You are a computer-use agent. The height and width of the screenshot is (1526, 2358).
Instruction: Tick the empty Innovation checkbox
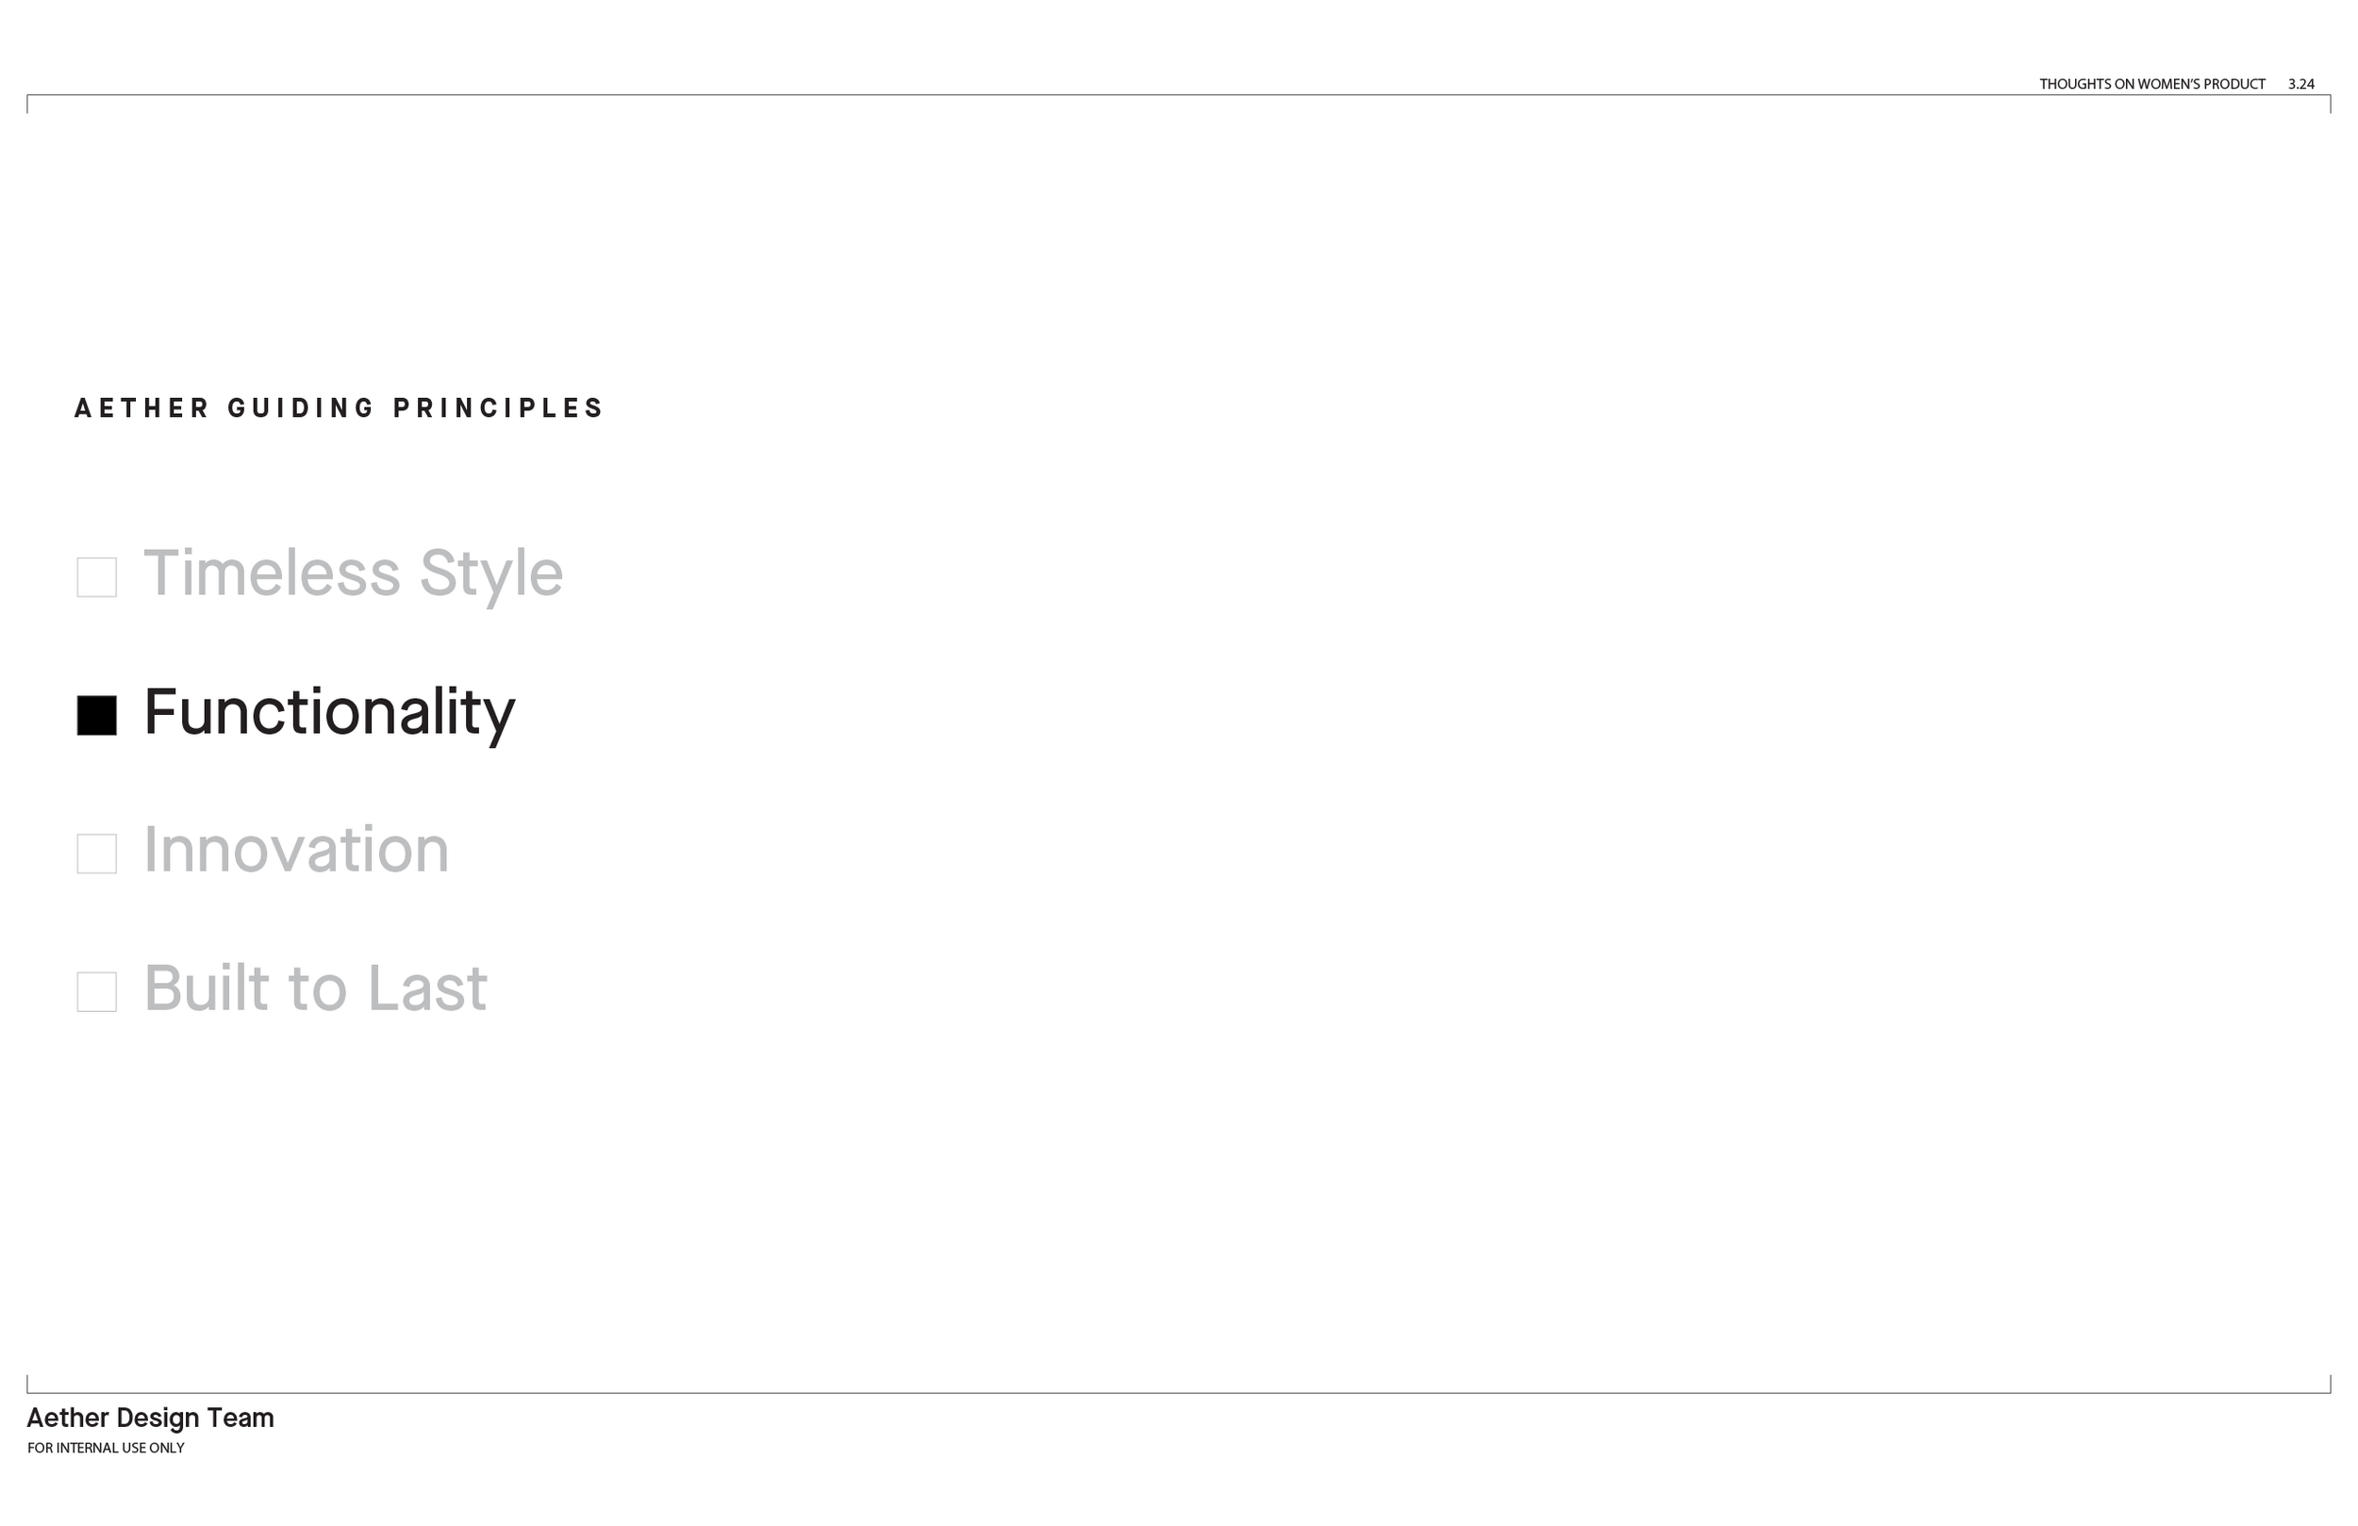[x=97, y=854]
